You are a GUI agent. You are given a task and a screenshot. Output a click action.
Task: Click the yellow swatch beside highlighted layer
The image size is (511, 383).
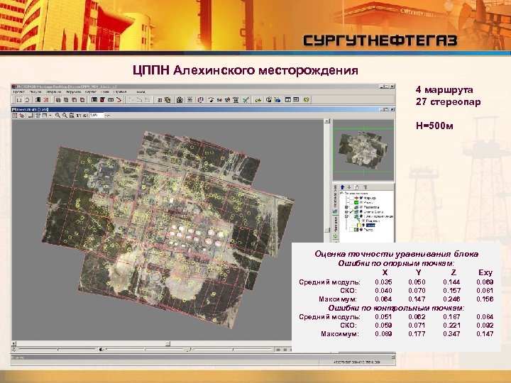click(359, 225)
